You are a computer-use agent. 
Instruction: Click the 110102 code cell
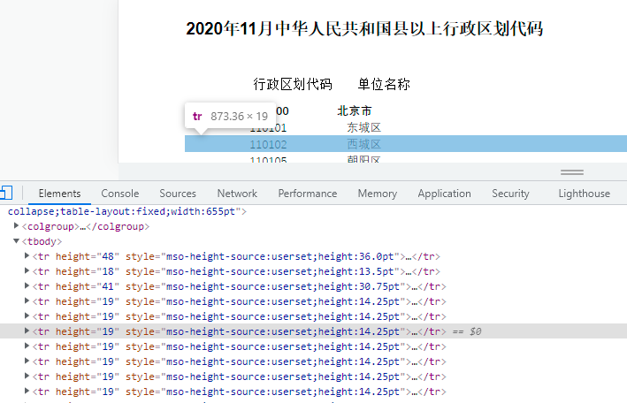[x=268, y=144]
